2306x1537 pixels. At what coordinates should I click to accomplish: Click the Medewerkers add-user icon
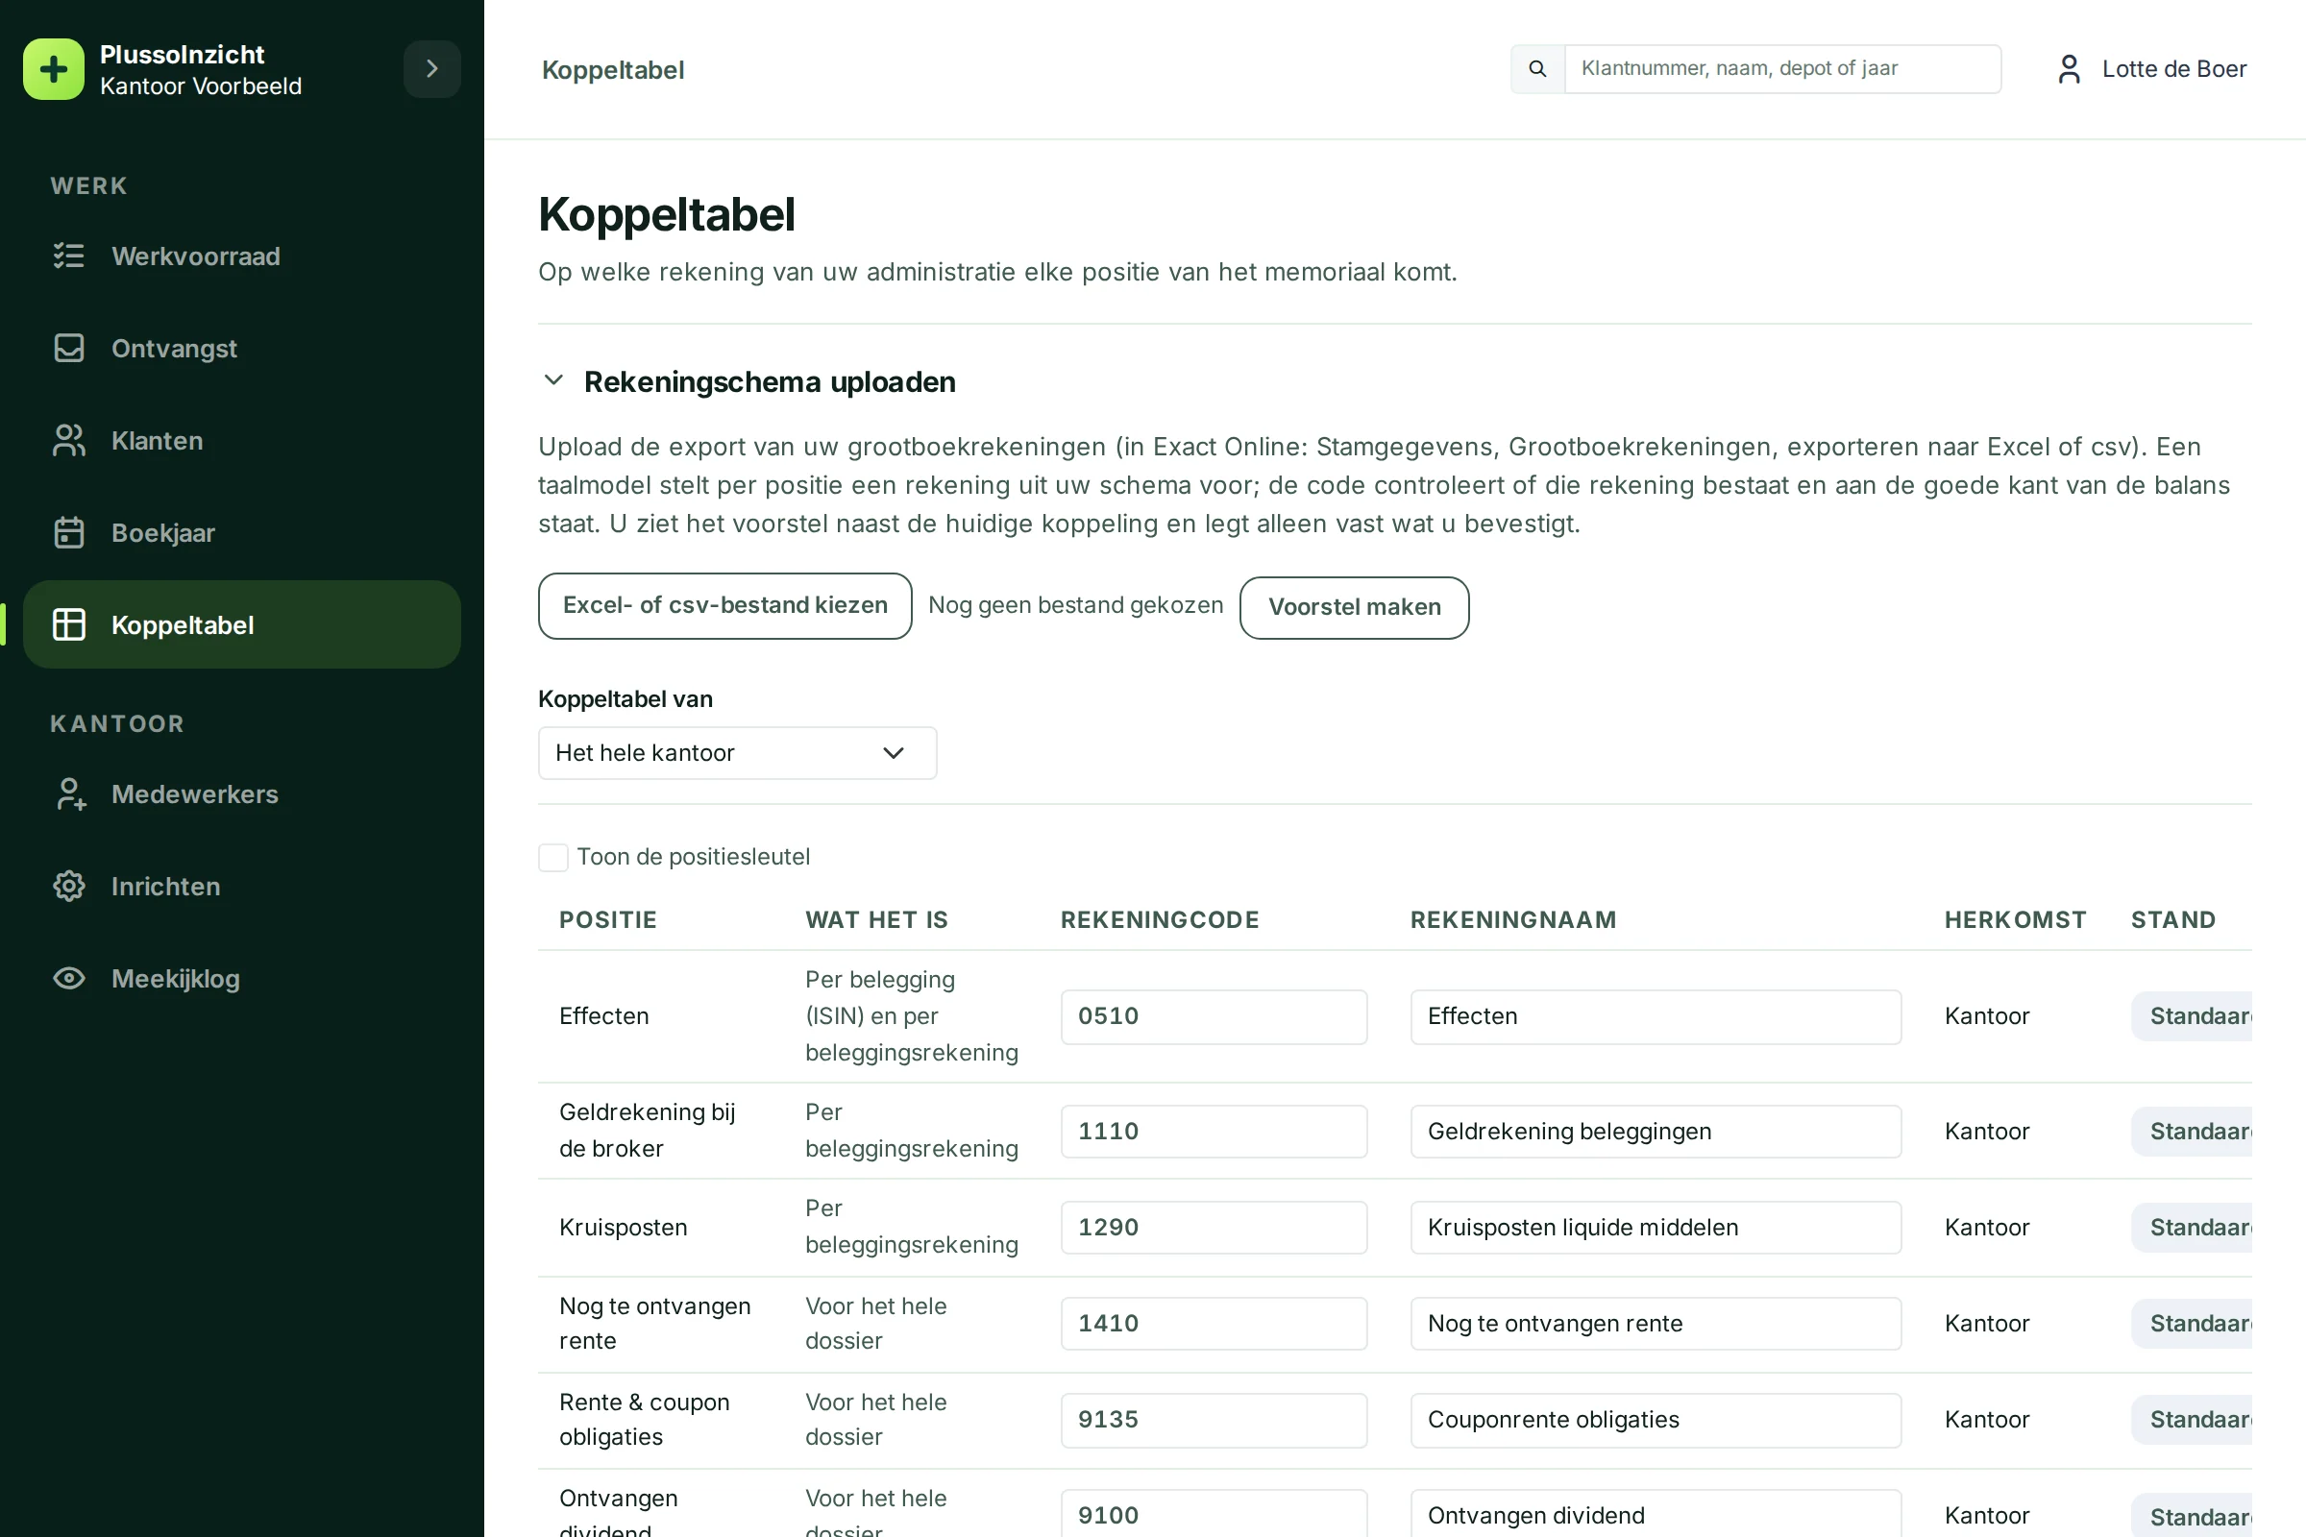tap(68, 794)
